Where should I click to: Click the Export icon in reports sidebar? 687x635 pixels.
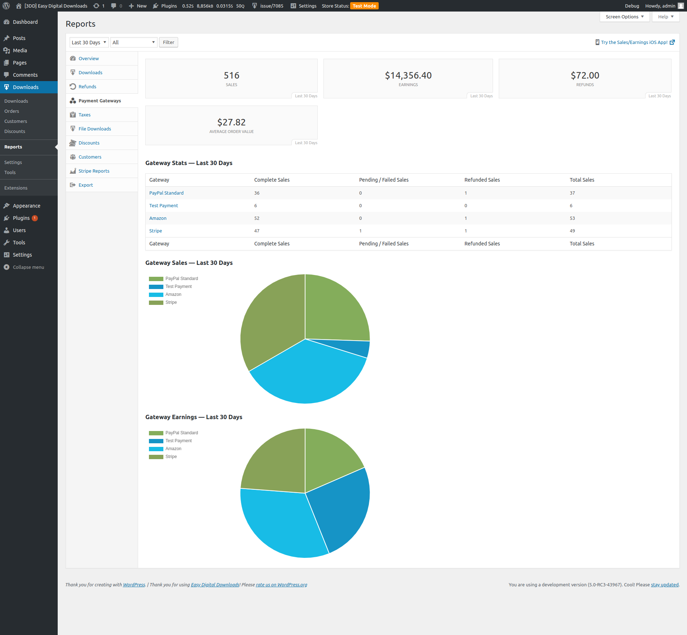pos(73,185)
